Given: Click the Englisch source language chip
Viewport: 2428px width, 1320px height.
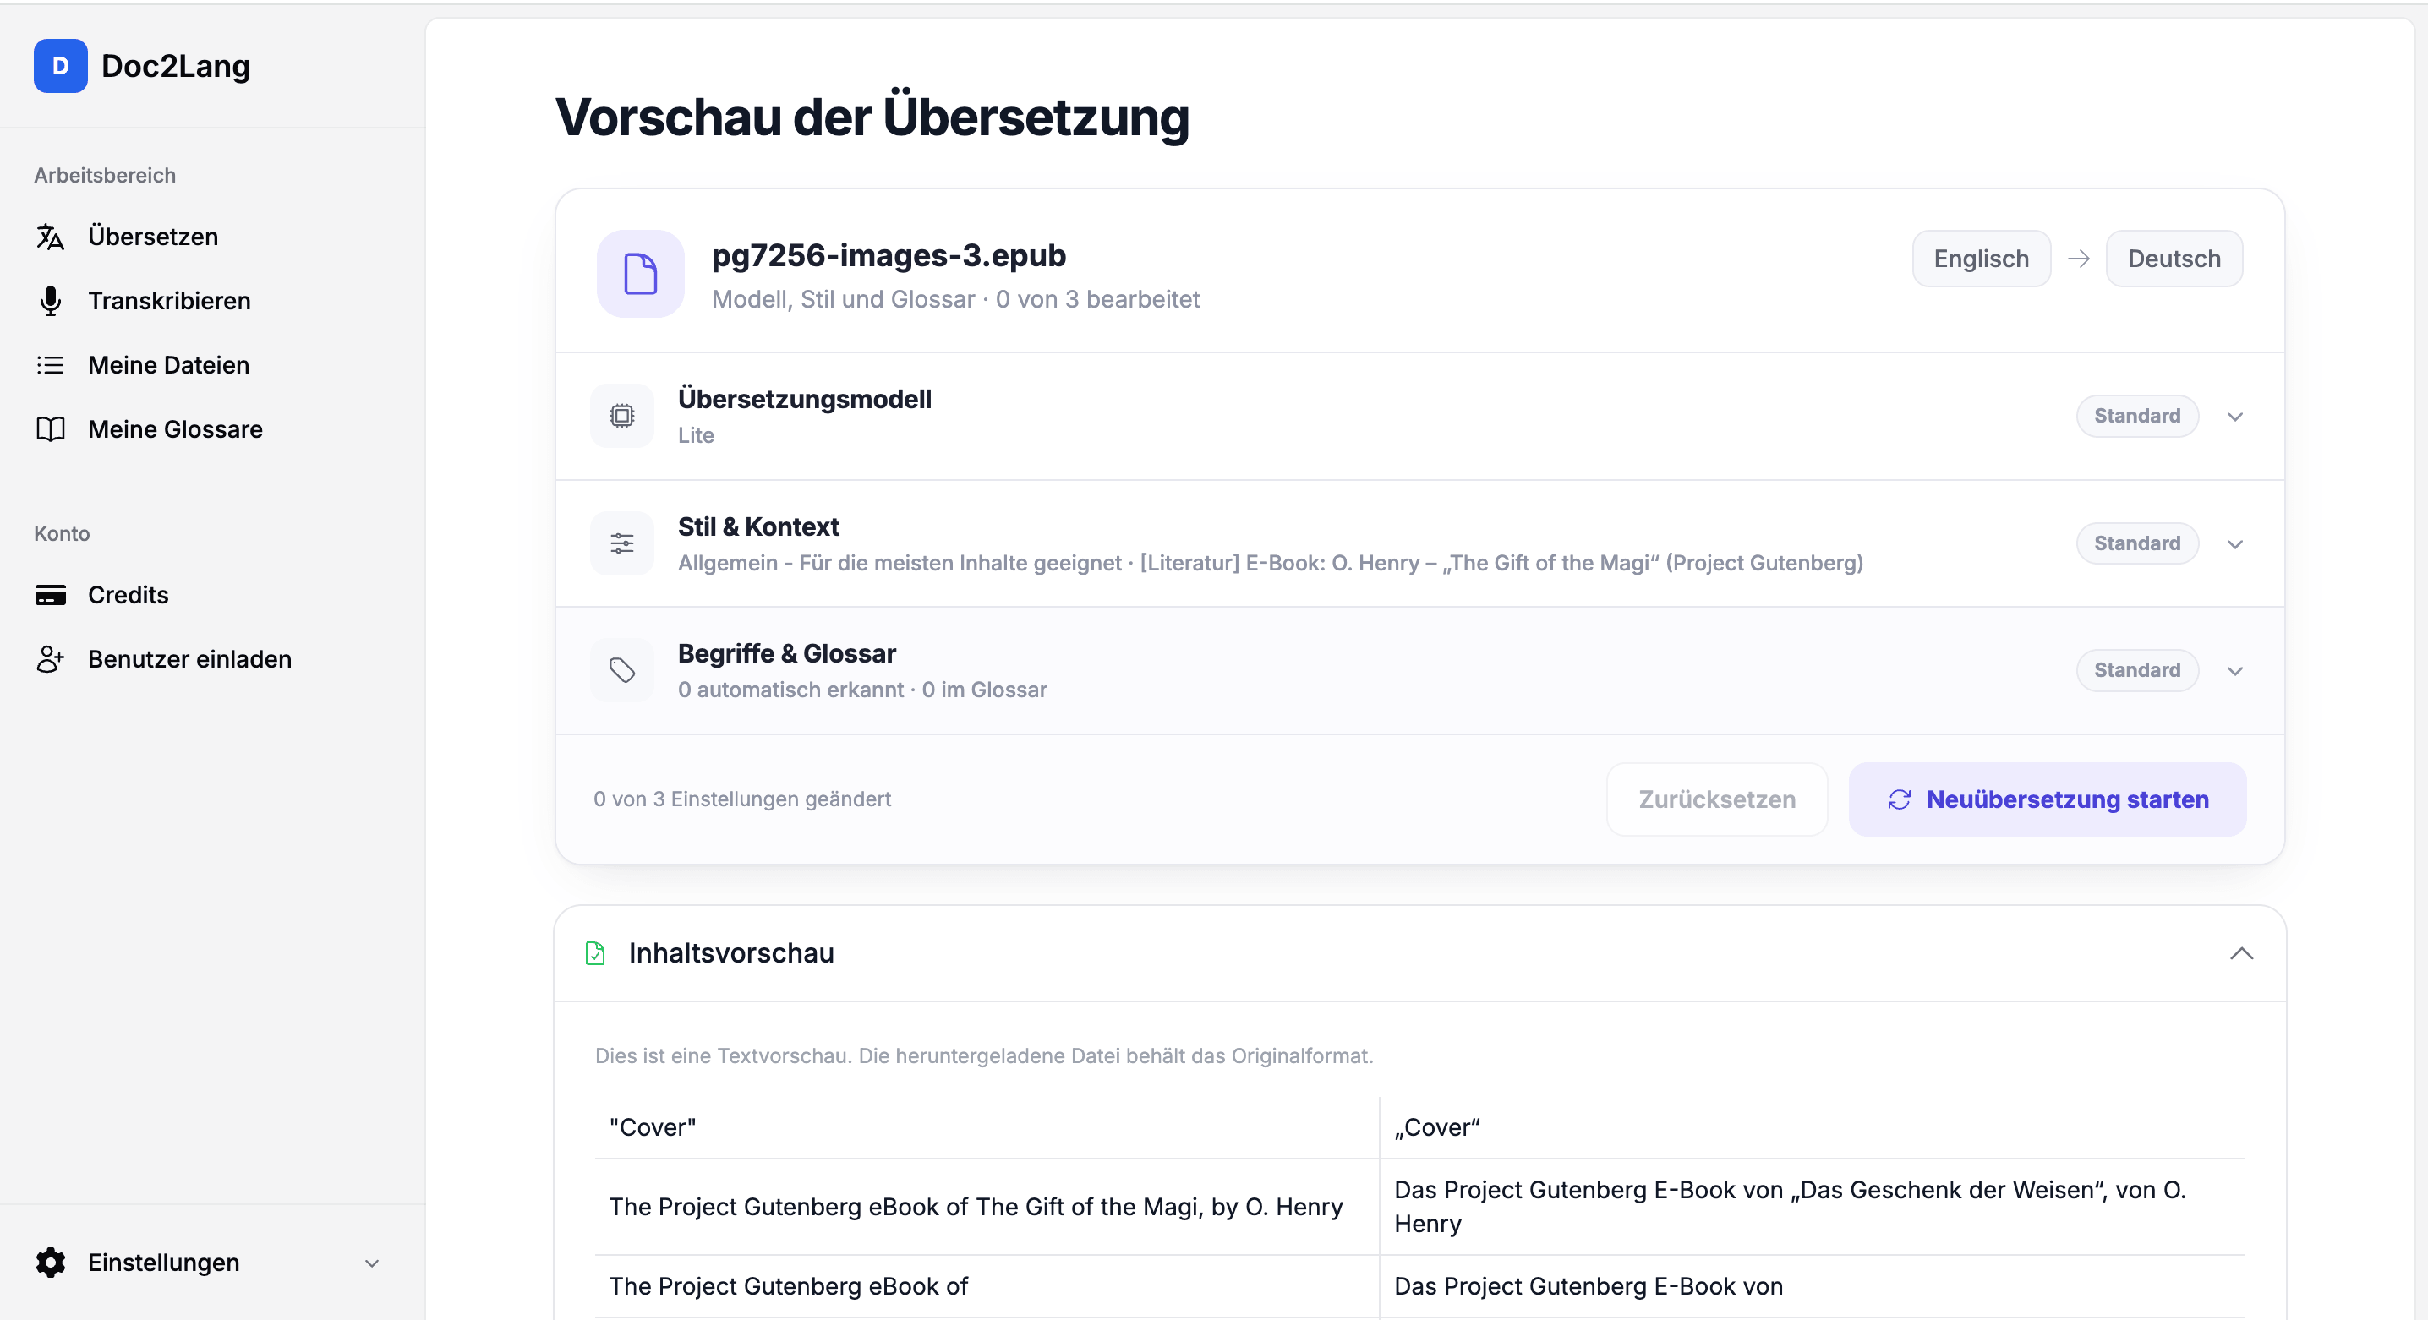Looking at the screenshot, I should click(x=1980, y=258).
